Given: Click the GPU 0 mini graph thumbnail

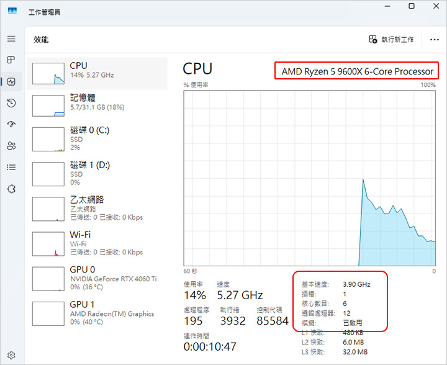Looking at the screenshot, I should point(48,279).
